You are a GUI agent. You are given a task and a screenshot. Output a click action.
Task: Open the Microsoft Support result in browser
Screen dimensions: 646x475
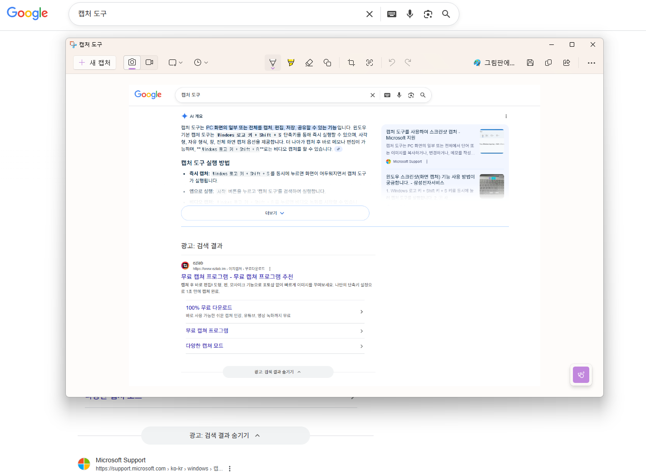click(121, 460)
